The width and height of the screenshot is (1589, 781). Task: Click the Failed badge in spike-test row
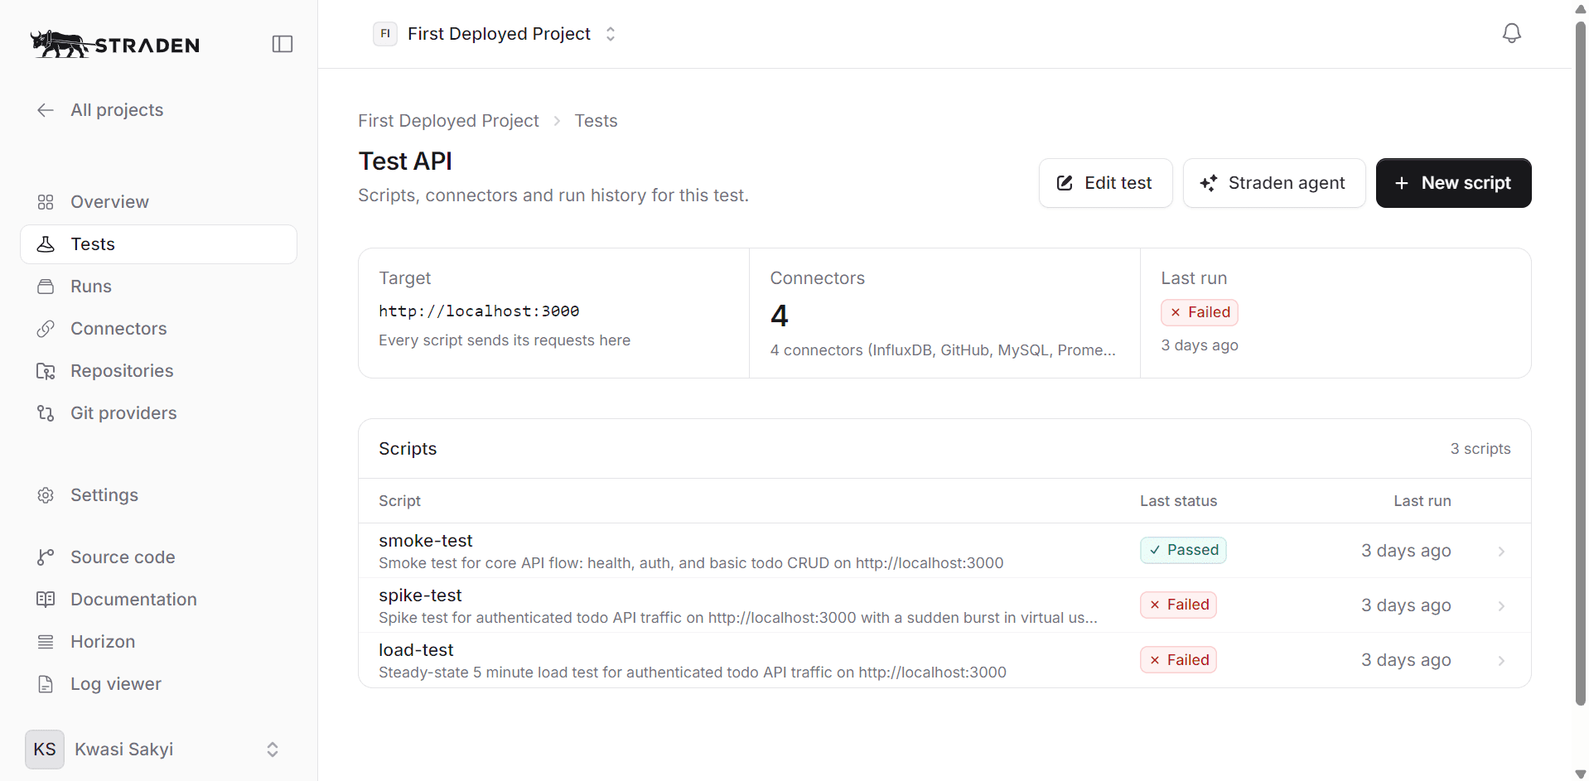(x=1178, y=605)
